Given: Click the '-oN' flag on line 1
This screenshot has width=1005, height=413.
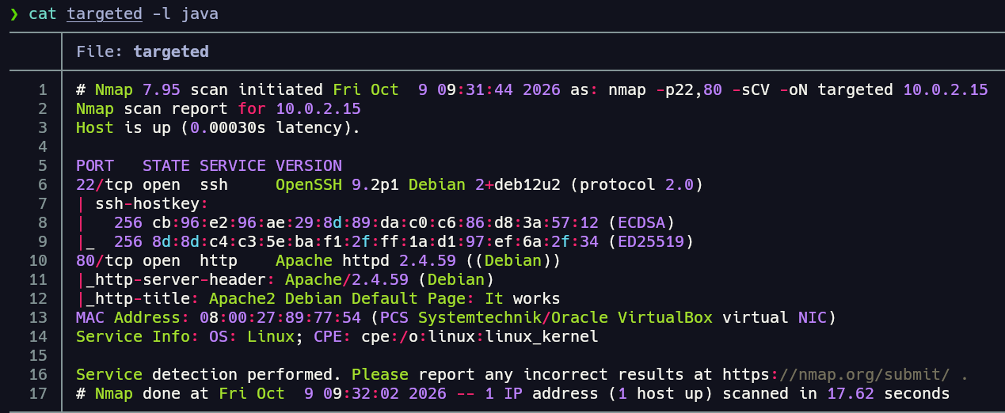Looking at the screenshot, I should point(794,89).
